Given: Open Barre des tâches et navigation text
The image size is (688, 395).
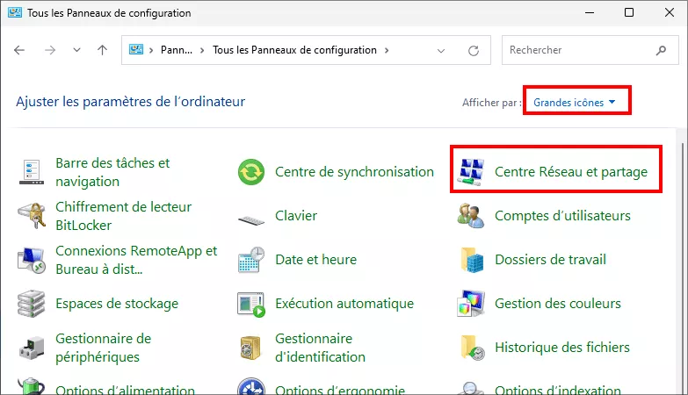Looking at the screenshot, I should [x=112, y=172].
